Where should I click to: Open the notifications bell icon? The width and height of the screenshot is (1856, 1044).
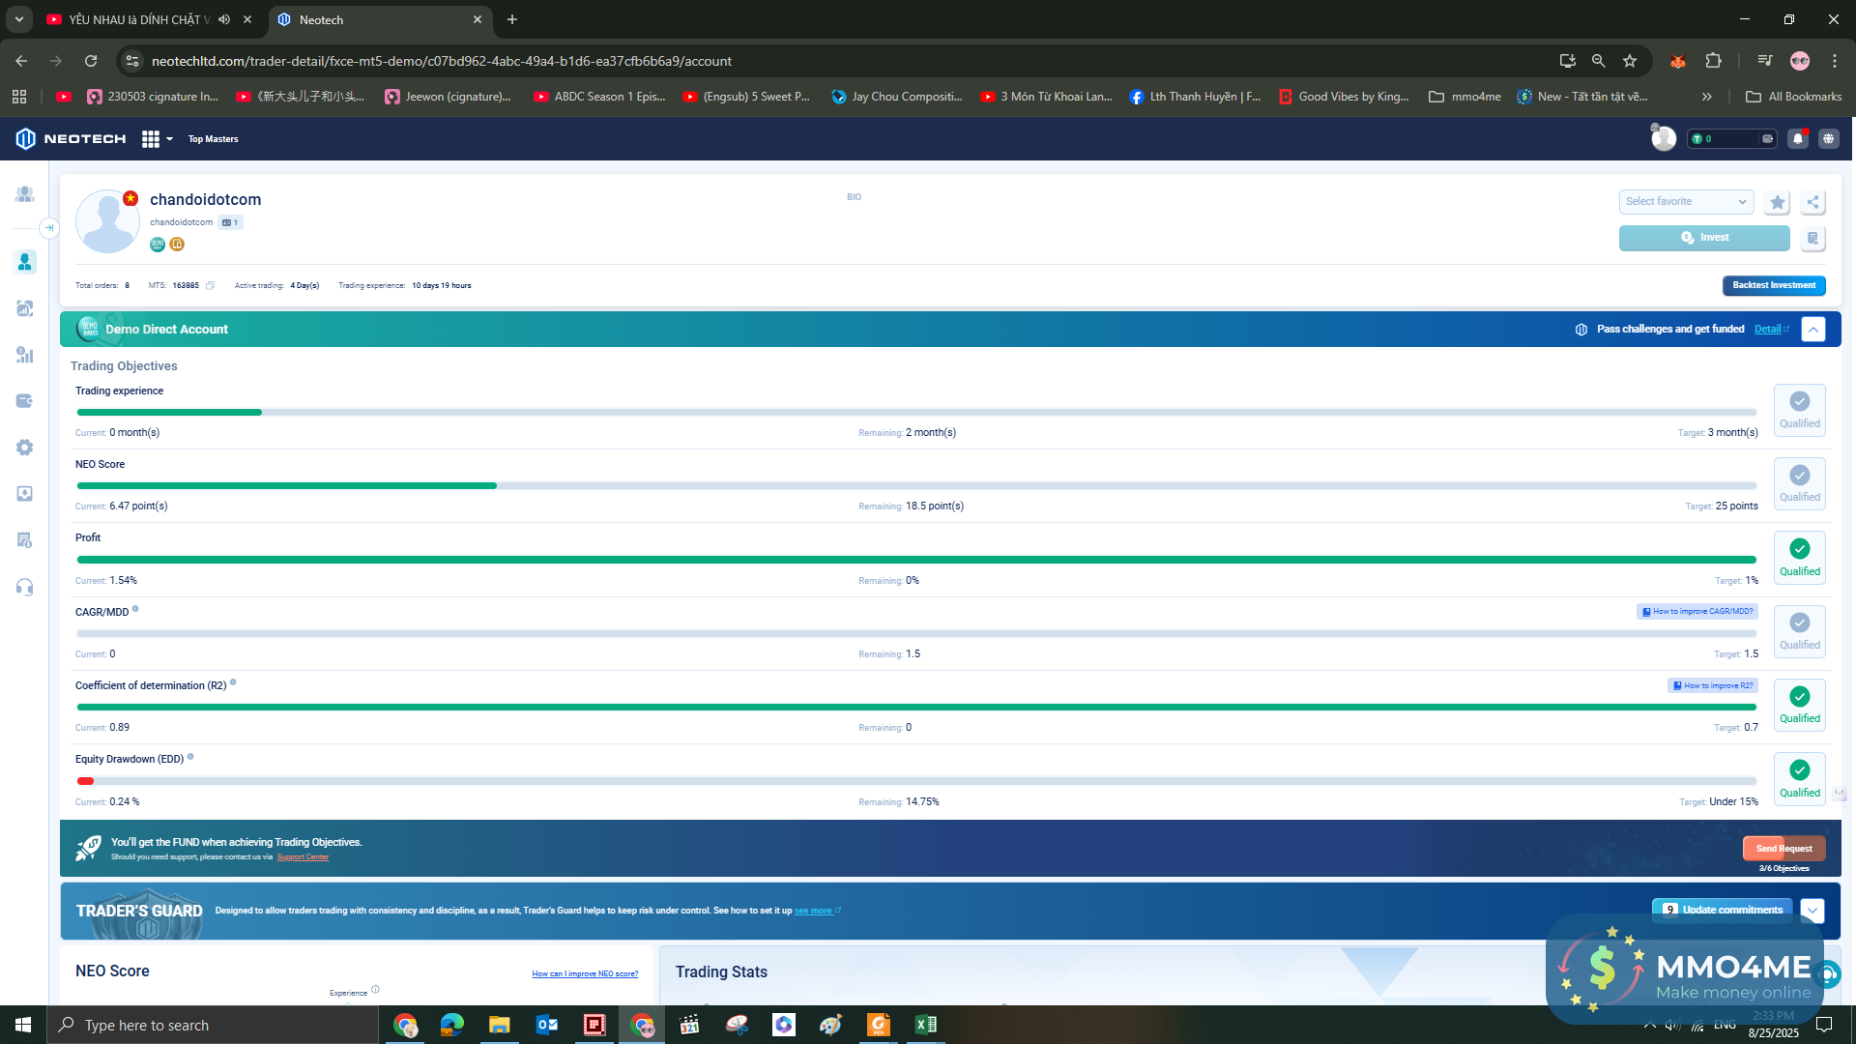(x=1797, y=139)
